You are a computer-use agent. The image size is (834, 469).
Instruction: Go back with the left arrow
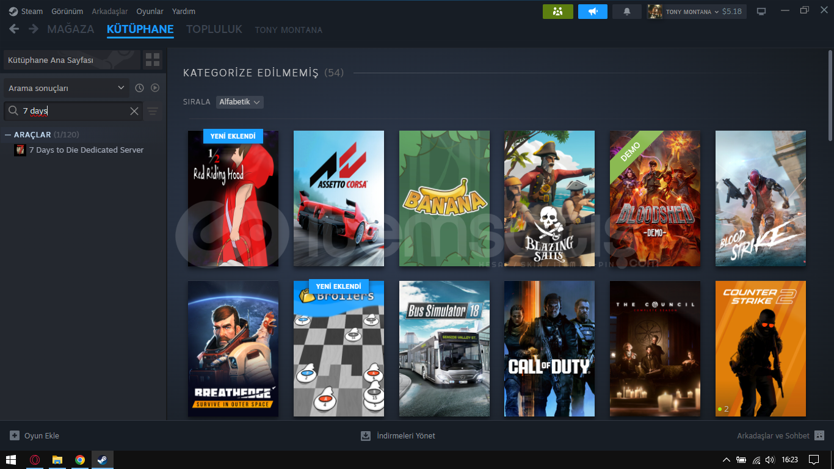point(14,29)
